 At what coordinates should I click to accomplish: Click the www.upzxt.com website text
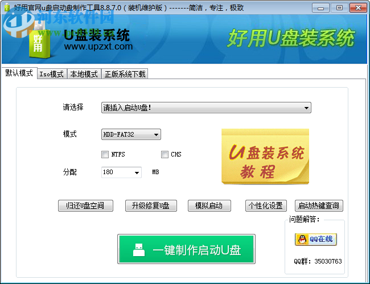click(98, 47)
